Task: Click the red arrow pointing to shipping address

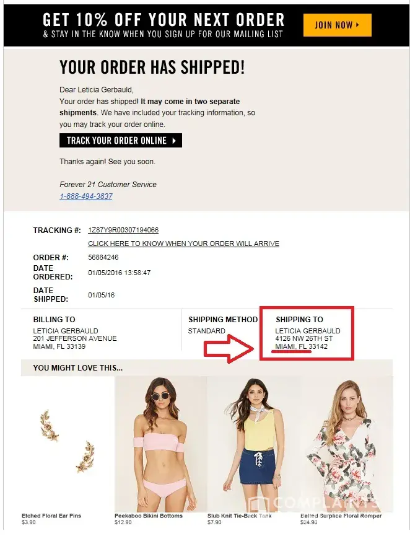Action: [229, 348]
